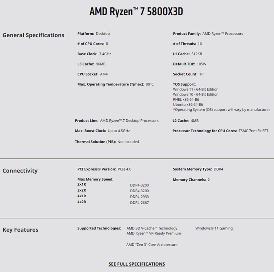Select the L2 Cache 4MB value

195,121
